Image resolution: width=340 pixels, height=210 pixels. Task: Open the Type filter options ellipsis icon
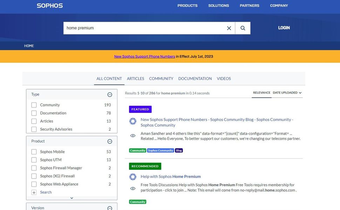[x=110, y=94]
